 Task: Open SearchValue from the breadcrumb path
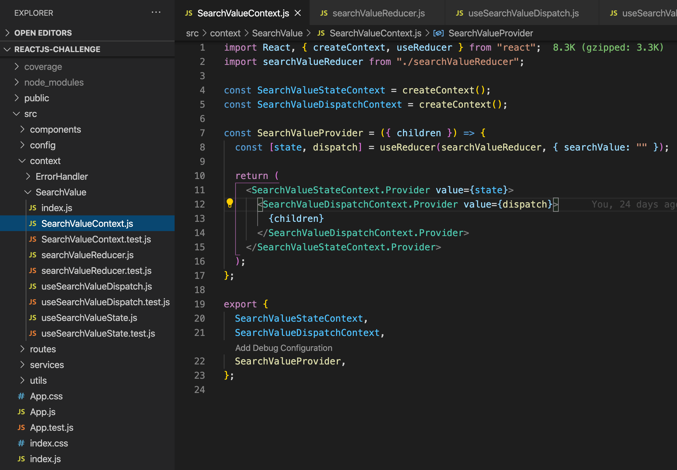point(277,33)
